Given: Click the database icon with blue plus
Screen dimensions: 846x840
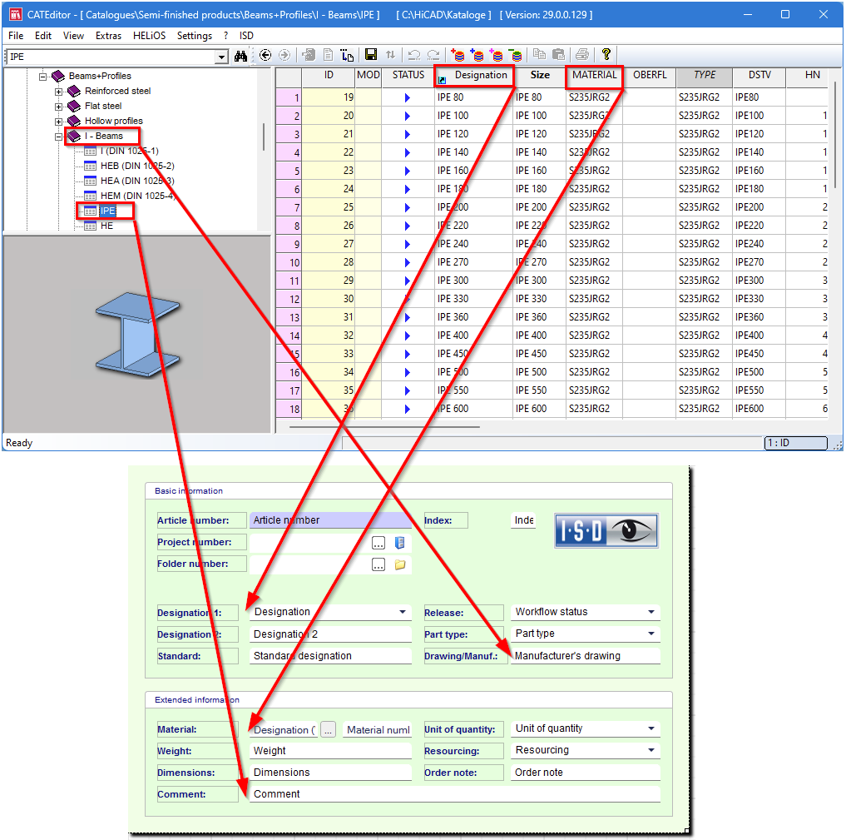Looking at the screenshot, I should coord(477,54).
